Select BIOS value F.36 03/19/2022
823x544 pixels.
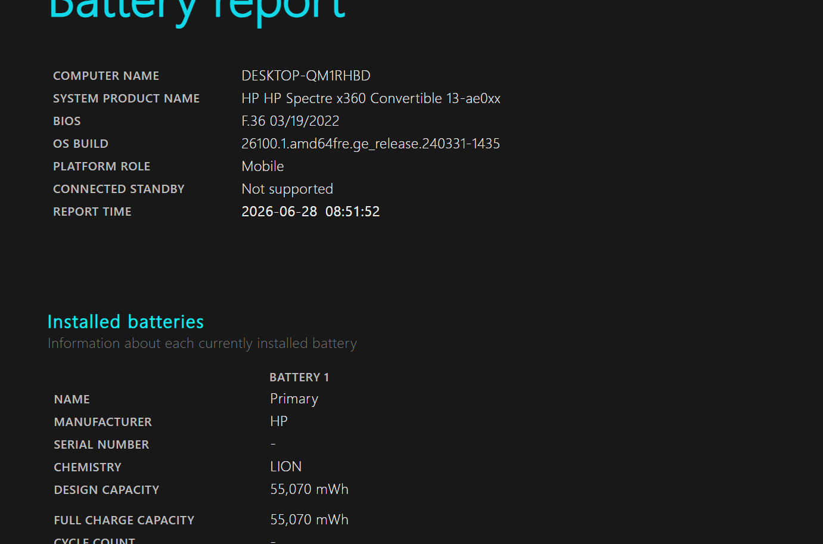[290, 121]
